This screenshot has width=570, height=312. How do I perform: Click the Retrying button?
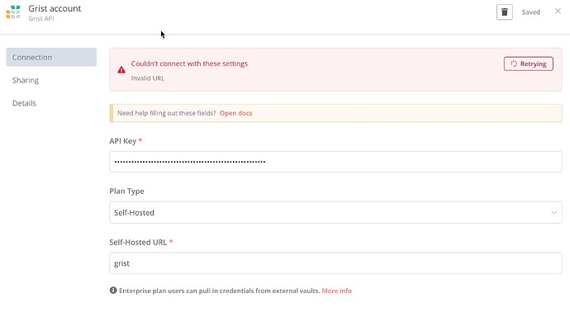(x=528, y=64)
